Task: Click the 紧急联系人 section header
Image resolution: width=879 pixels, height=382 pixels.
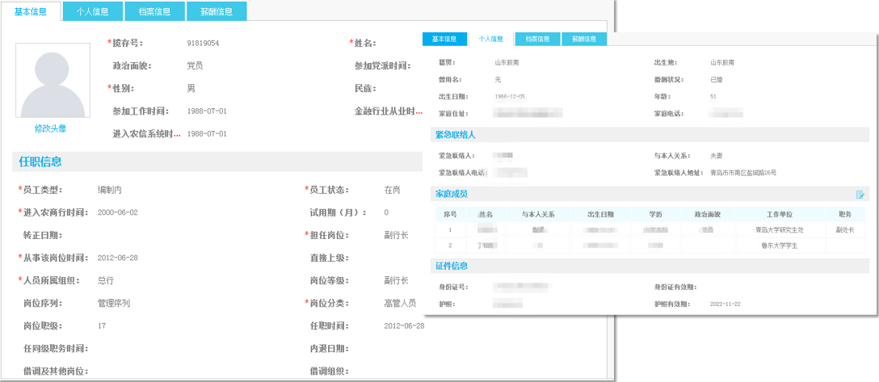Action: [x=456, y=135]
